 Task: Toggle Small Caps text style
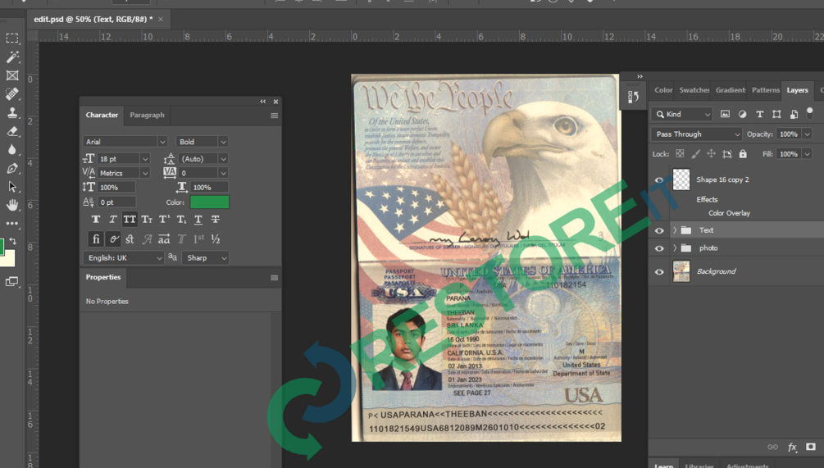coord(147,220)
